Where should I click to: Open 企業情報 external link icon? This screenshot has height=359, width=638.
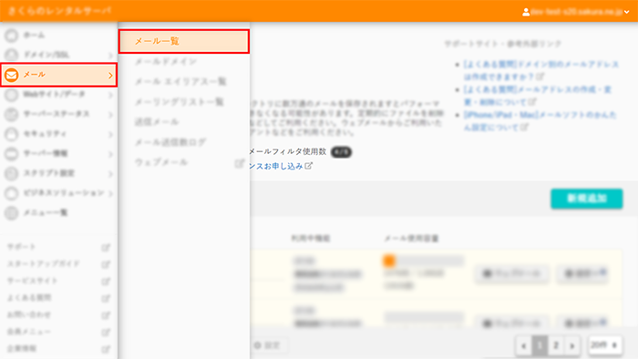pyautogui.click(x=106, y=349)
